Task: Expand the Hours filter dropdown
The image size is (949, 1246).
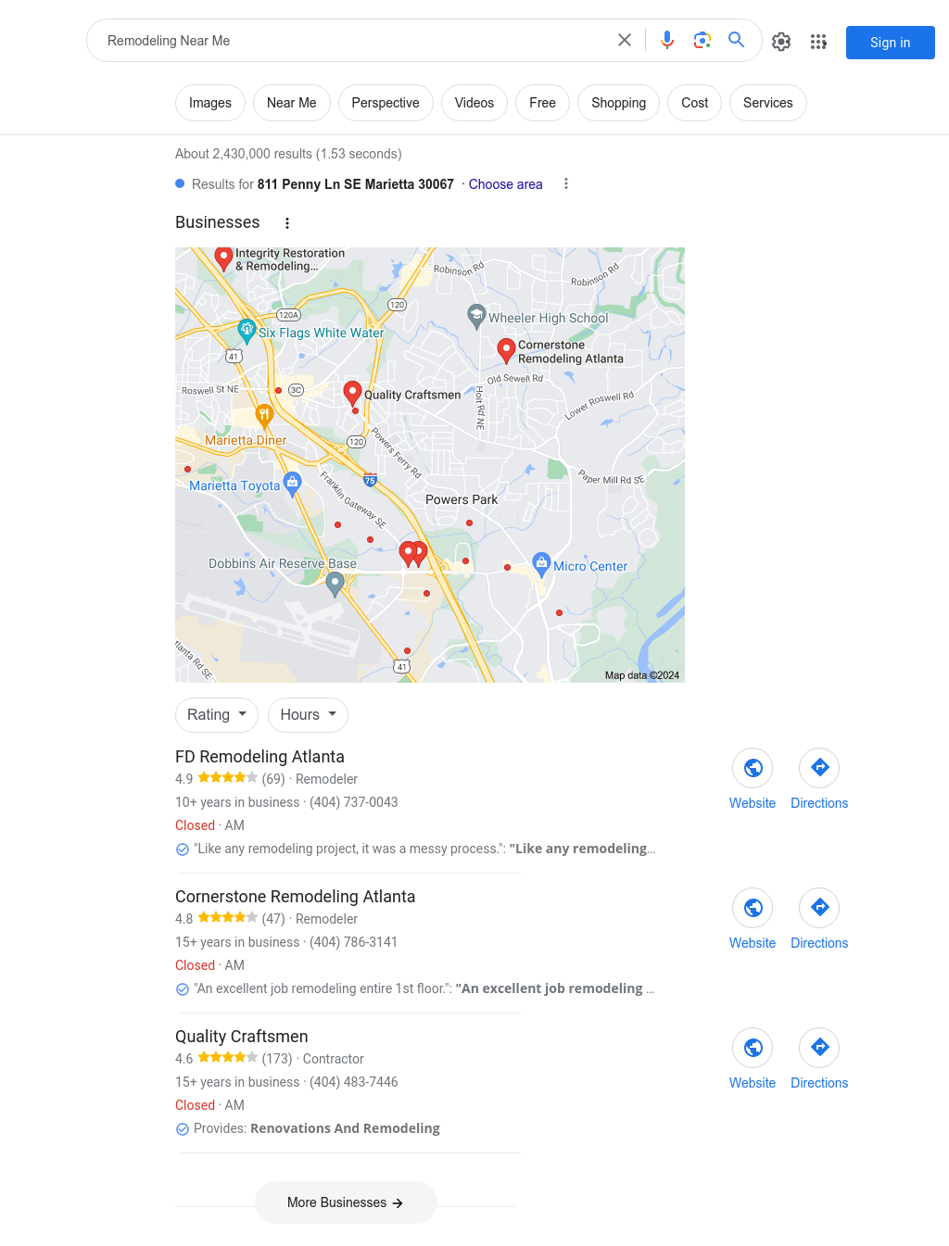Action: tap(309, 715)
